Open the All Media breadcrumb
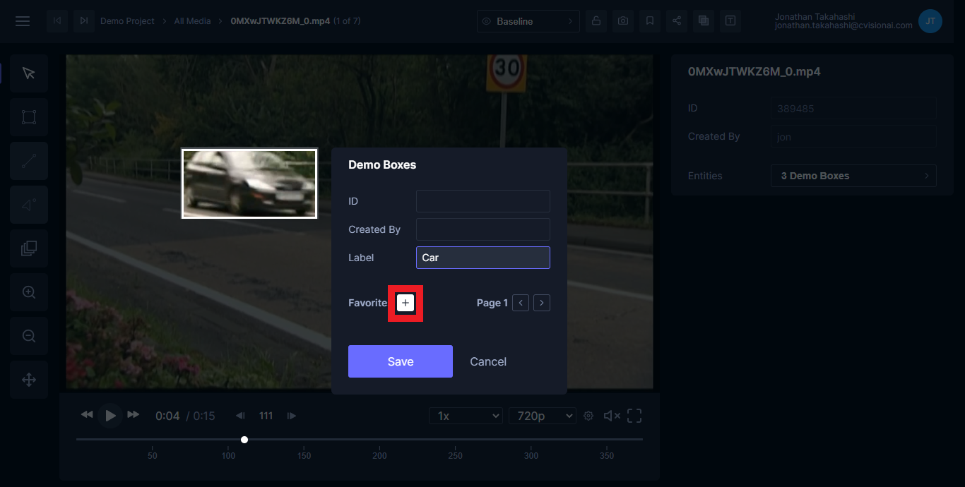 (x=192, y=21)
